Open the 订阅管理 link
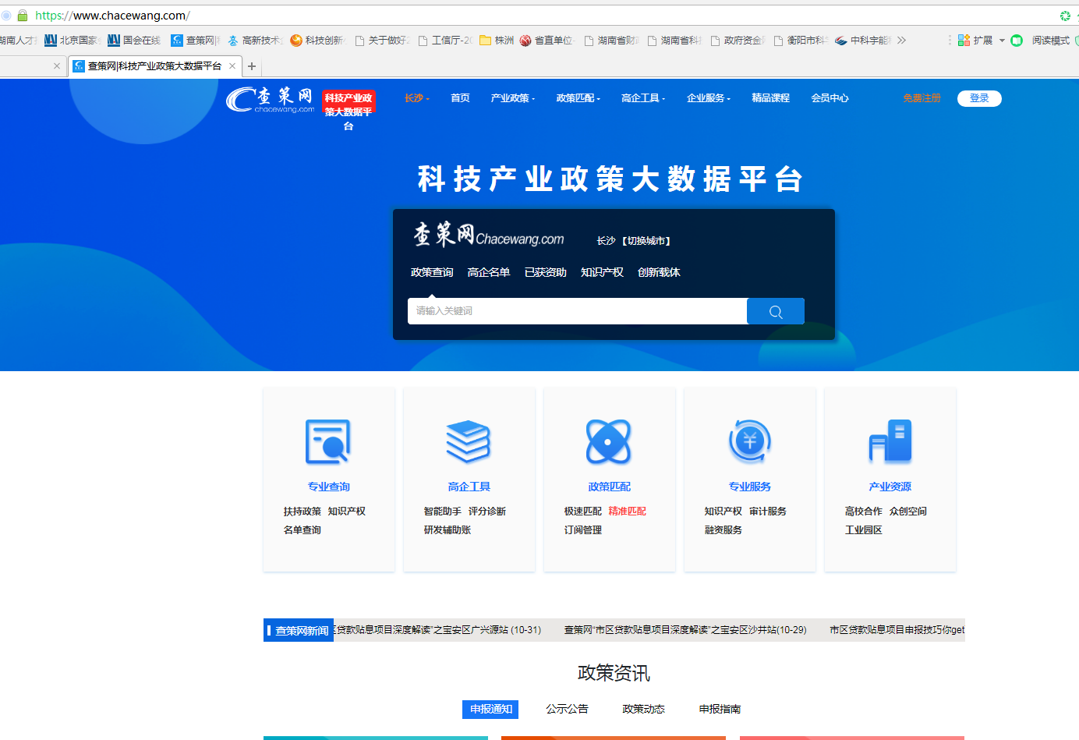1079x740 pixels. click(x=583, y=530)
